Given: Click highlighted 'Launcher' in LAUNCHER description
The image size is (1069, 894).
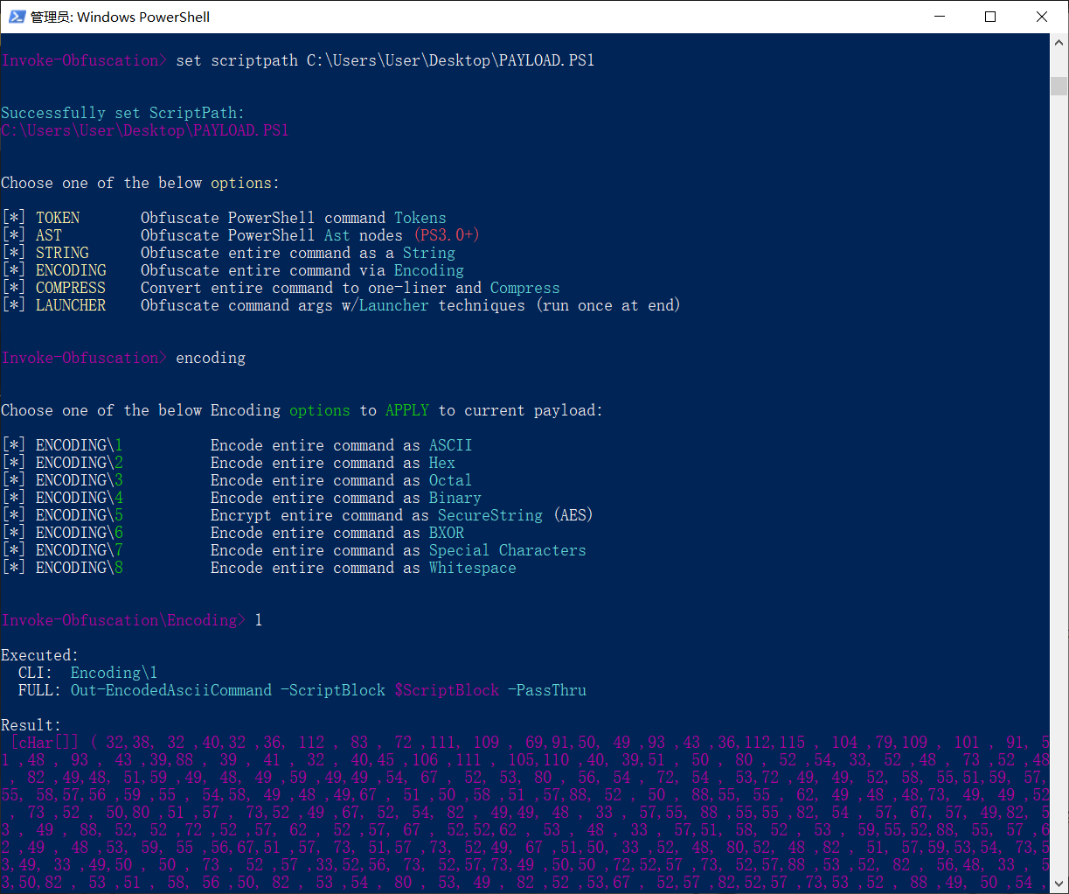Looking at the screenshot, I should (394, 305).
